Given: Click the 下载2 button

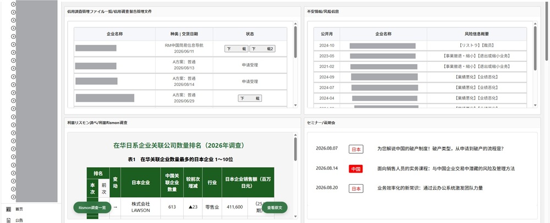Looking at the screenshot, I should point(262,49).
